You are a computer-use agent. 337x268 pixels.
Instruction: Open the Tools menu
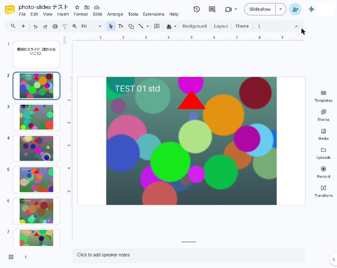coord(133,14)
